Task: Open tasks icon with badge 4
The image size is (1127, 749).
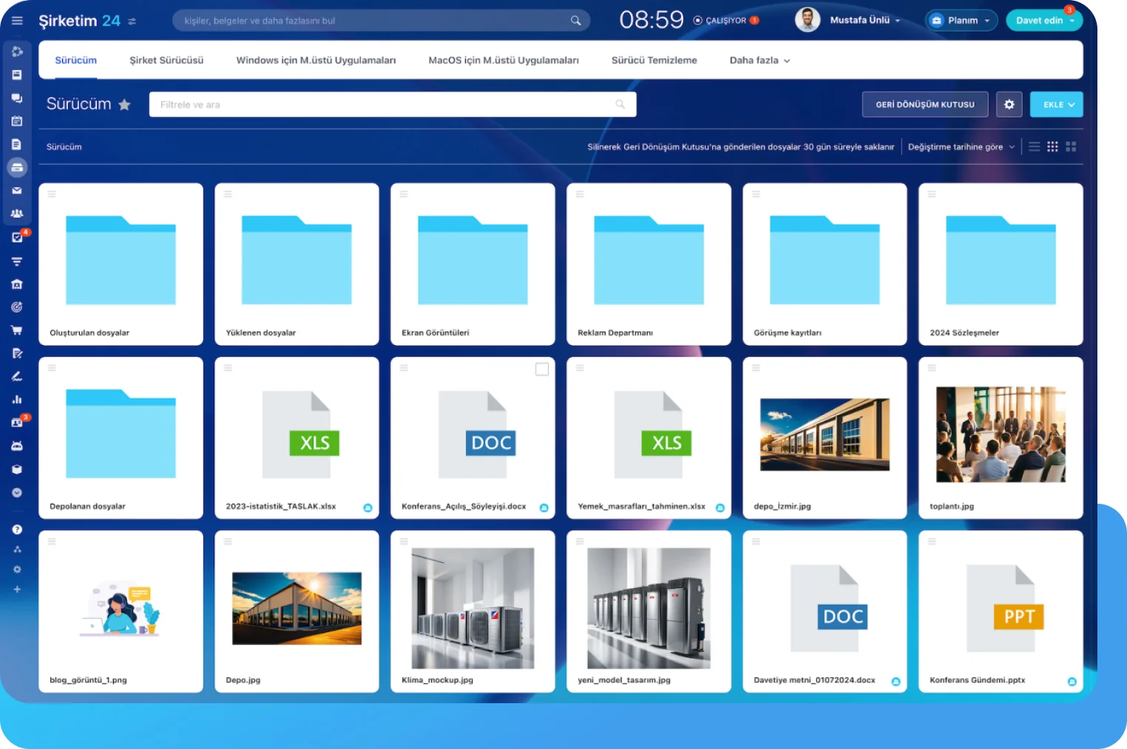Action: [x=17, y=237]
